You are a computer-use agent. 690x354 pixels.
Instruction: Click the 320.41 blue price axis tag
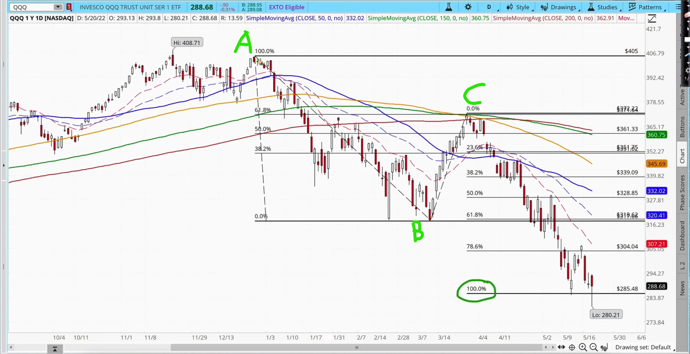click(656, 215)
